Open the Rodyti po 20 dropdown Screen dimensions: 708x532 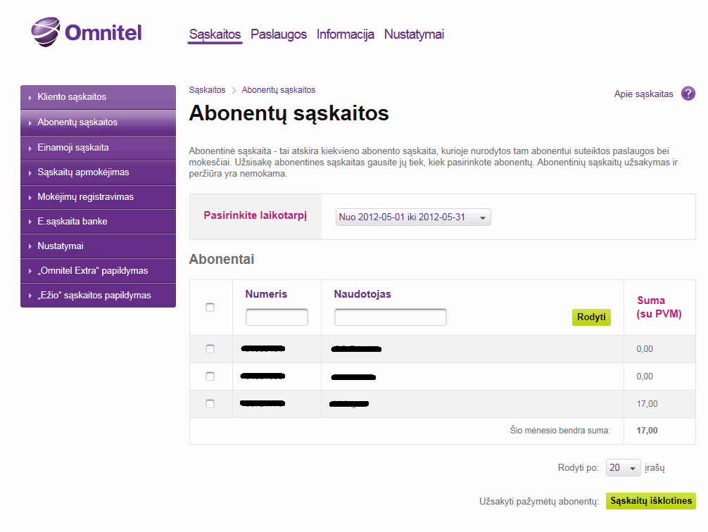pyautogui.click(x=623, y=468)
